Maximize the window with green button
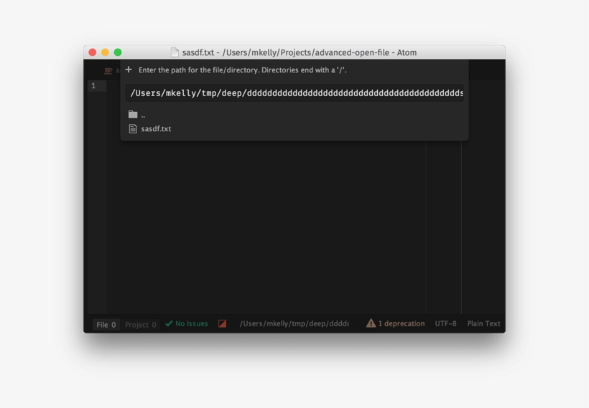This screenshot has width=589, height=408. (118, 52)
